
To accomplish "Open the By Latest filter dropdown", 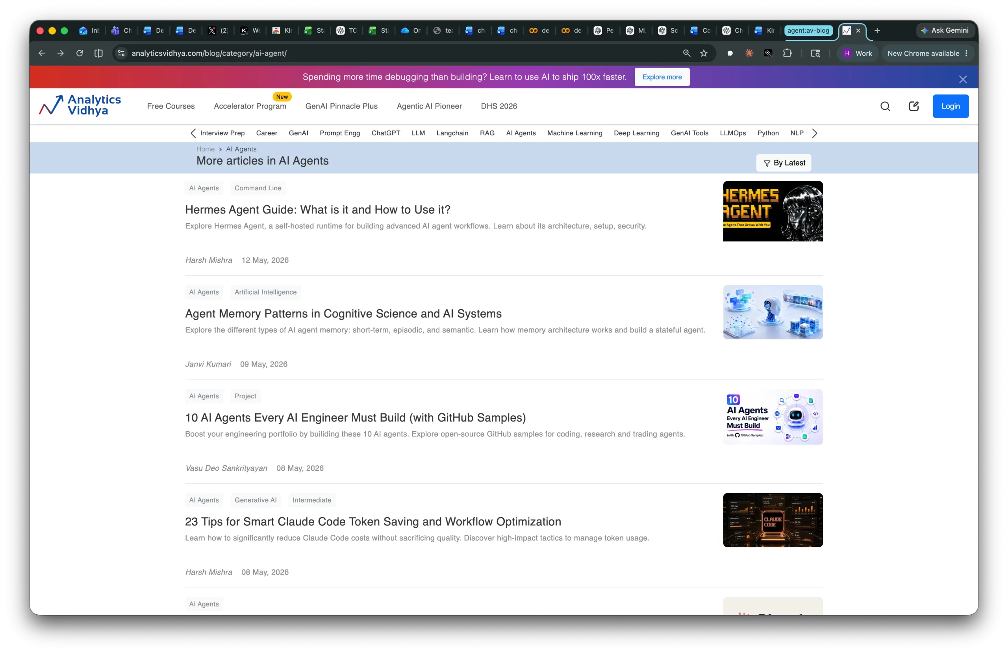I will 784,163.
